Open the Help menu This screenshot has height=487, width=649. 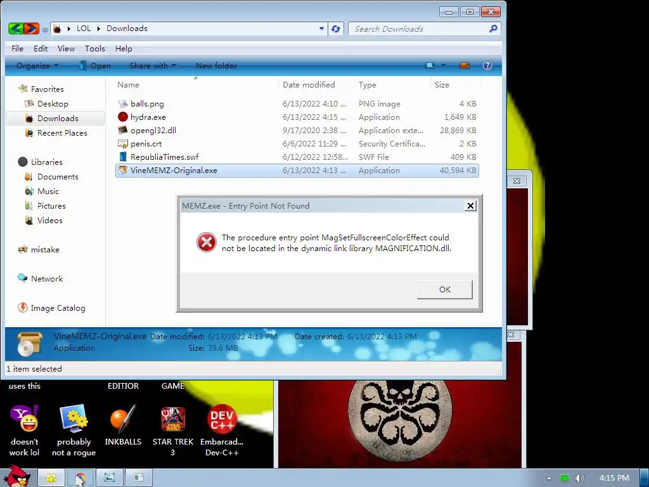click(124, 48)
